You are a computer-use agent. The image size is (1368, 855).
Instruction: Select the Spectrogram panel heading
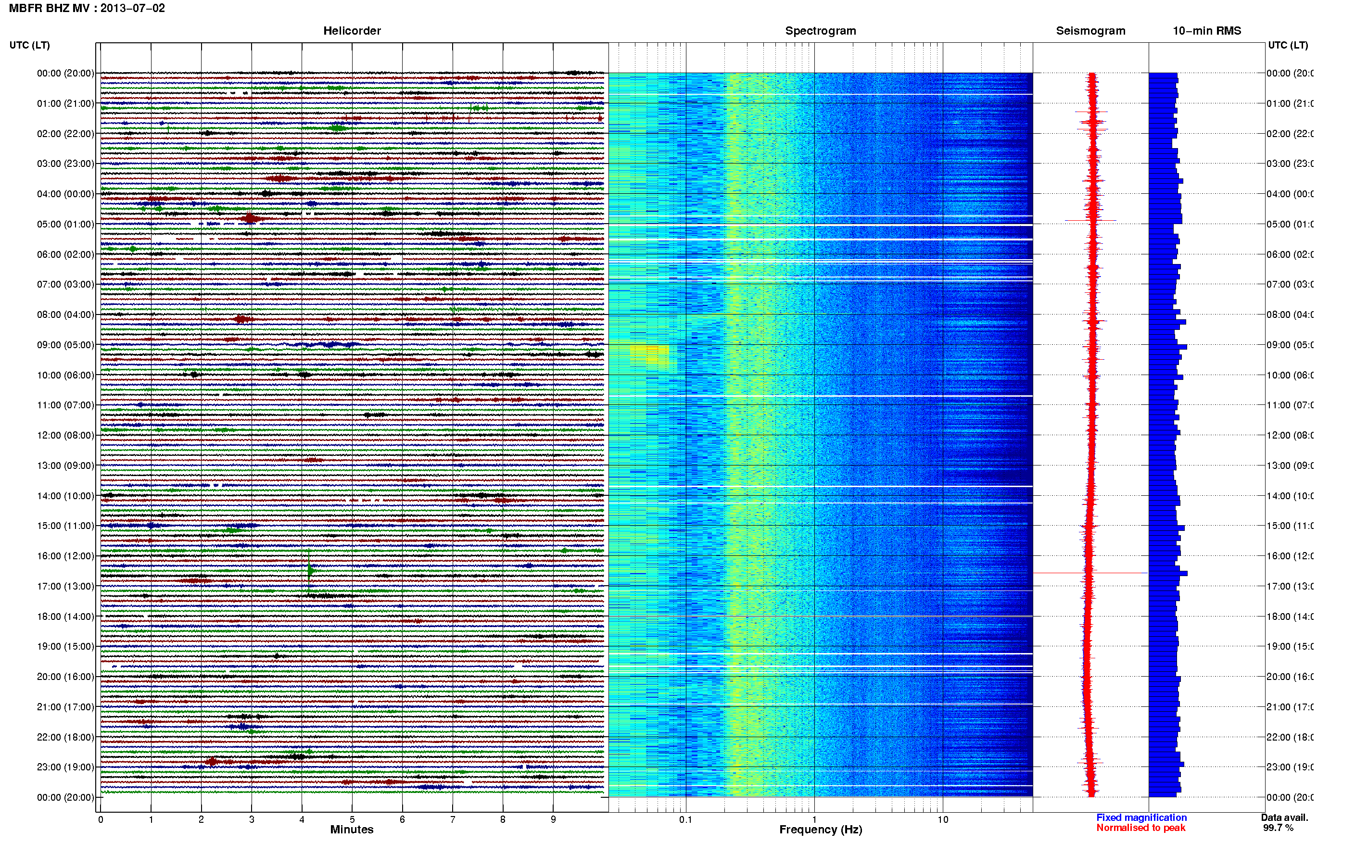pyautogui.click(x=821, y=31)
